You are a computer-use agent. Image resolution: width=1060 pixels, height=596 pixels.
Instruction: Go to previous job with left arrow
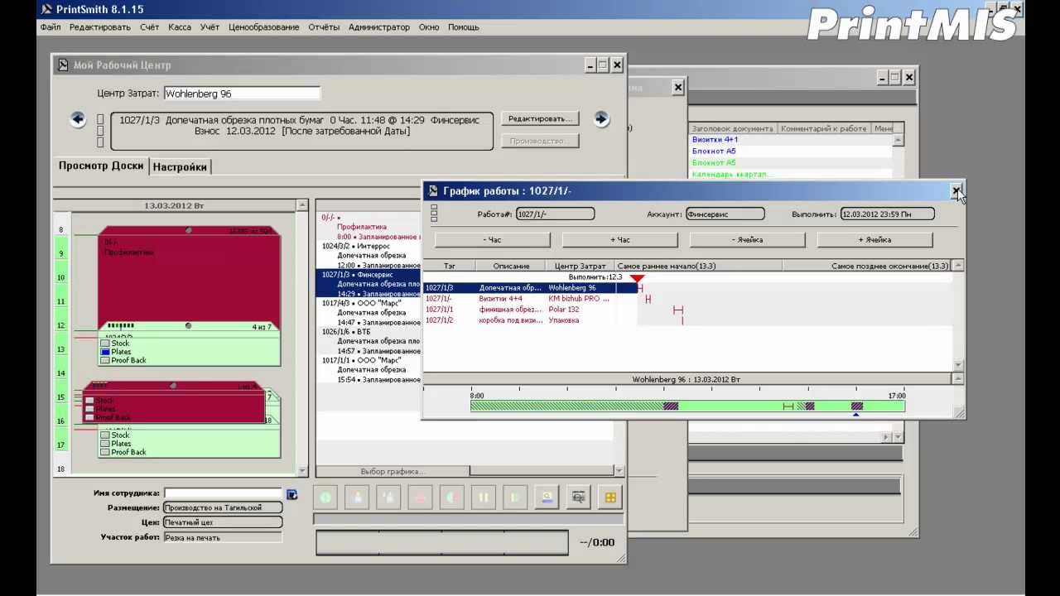coord(78,119)
